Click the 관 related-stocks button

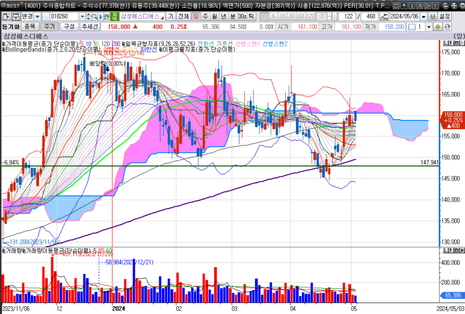point(106,16)
